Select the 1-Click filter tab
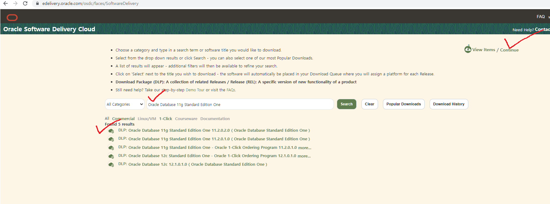The width and height of the screenshot is (550, 204). coord(166,119)
